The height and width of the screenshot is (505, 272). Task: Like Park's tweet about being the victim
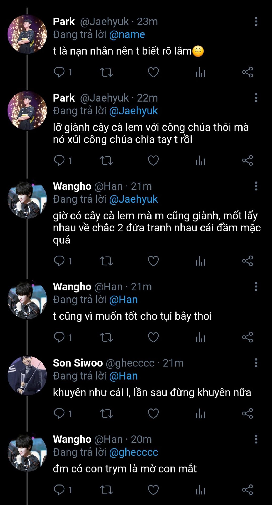pyautogui.click(x=153, y=72)
